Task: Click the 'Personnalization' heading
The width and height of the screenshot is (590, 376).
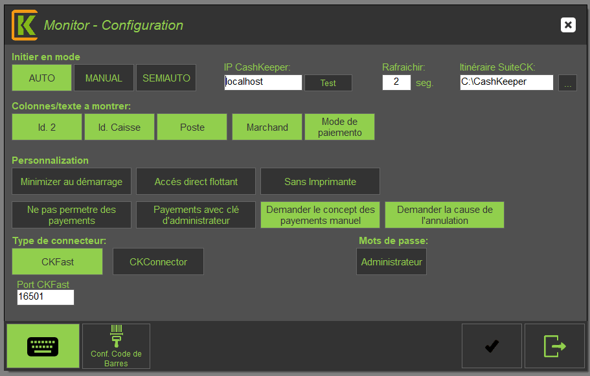Action: (50, 160)
